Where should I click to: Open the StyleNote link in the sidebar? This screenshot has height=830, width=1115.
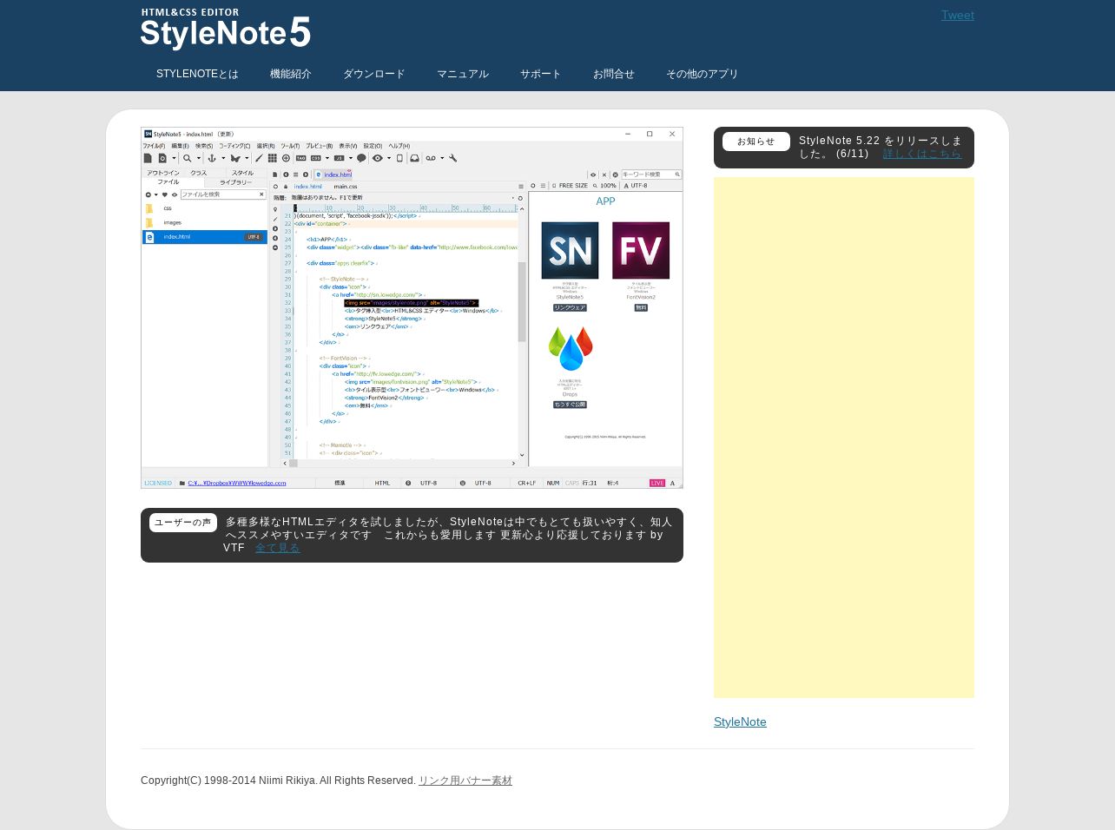pyautogui.click(x=740, y=721)
